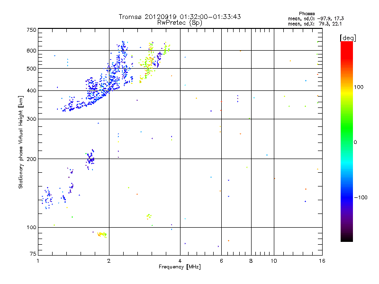
Task: Click the y-axis tick label '300'
Action: 31,119
